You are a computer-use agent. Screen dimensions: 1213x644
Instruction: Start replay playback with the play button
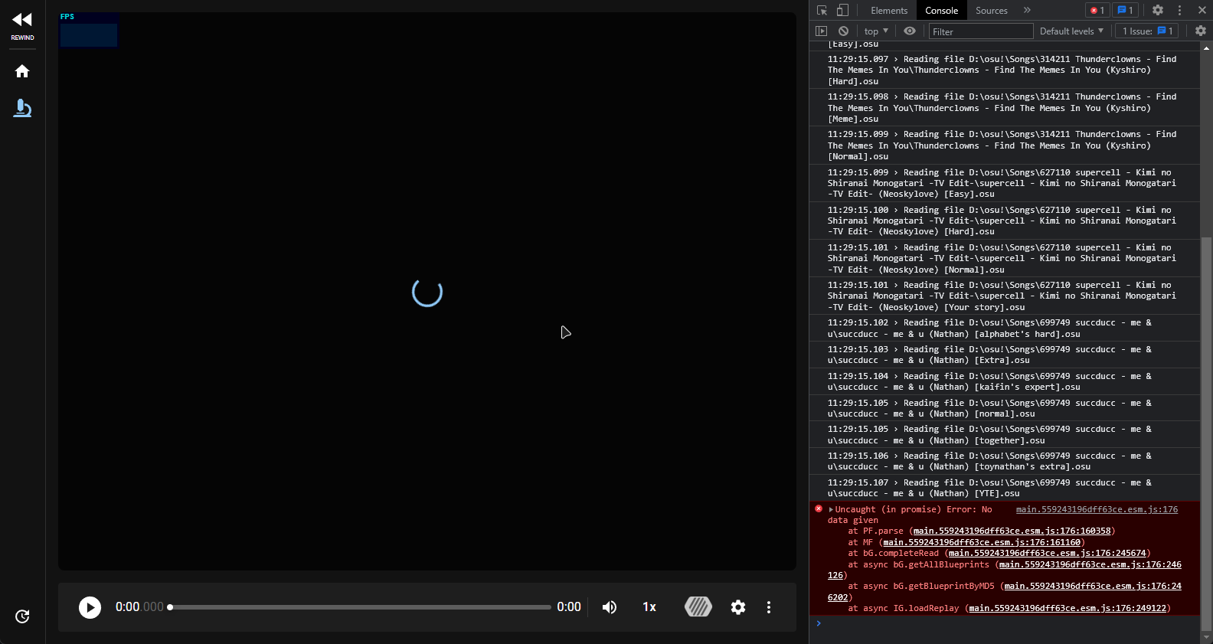point(90,607)
